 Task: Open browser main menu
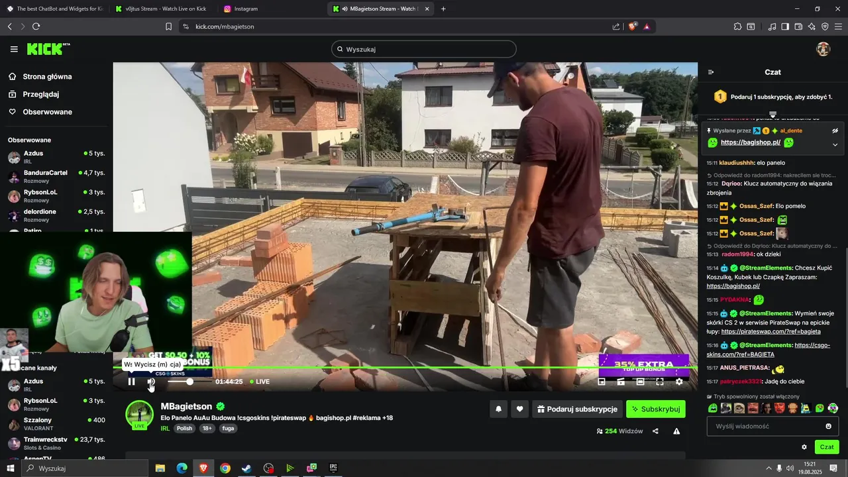pos(839,26)
